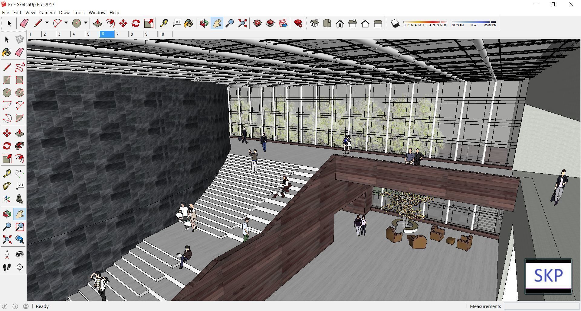Pick Paint Bucket tool in top toolbar
The width and height of the screenshot is (581, 311).
point(189,23)
